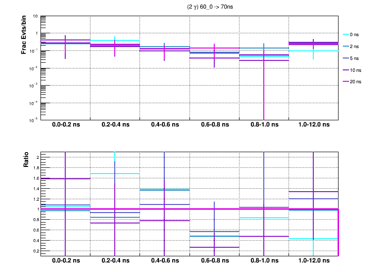Click the 2 ns legend line swatch
The height and width of the screenshot is (272, 379).
pos(347,47)
